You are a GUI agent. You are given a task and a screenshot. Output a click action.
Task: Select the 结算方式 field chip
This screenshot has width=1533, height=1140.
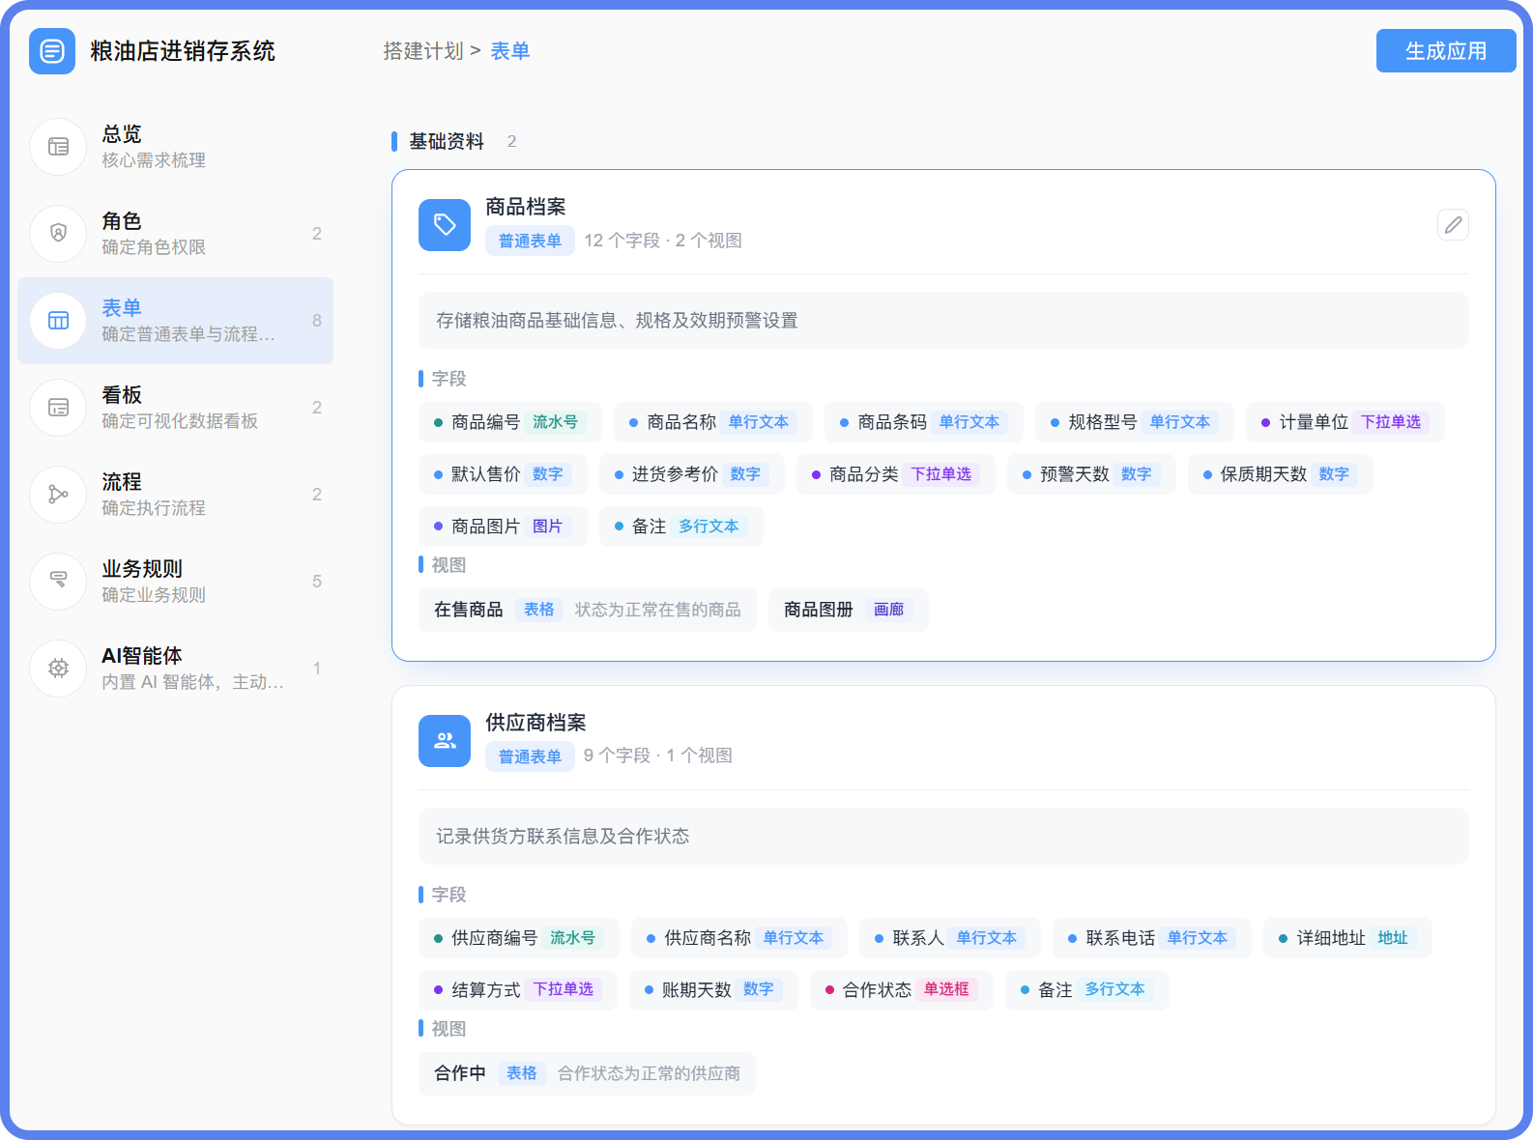click(518, 990)
